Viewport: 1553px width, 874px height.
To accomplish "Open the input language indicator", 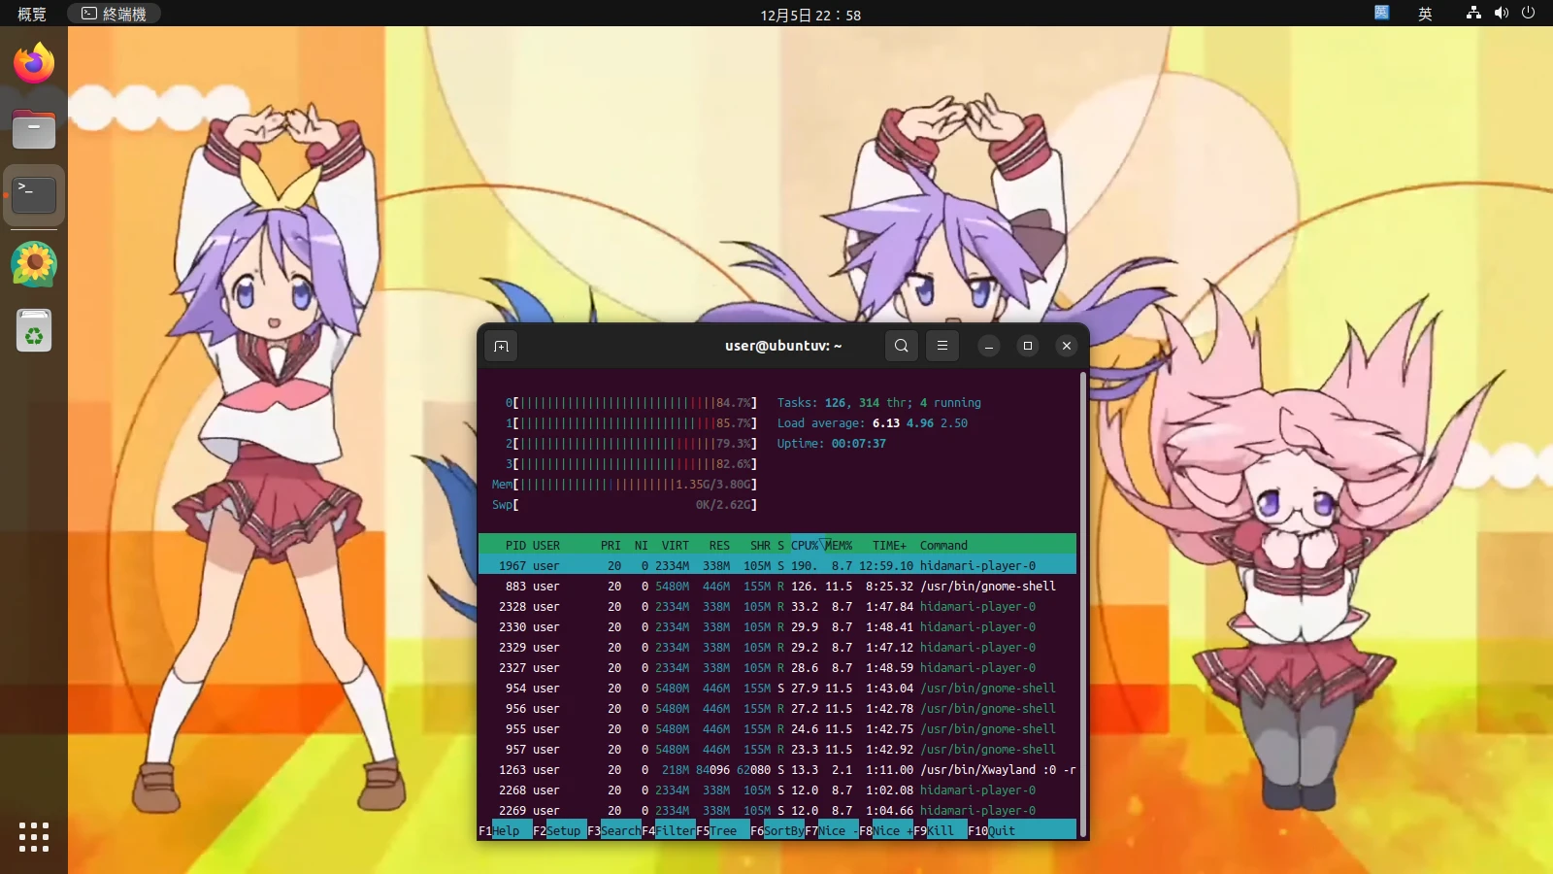I will pos(1424,14).
